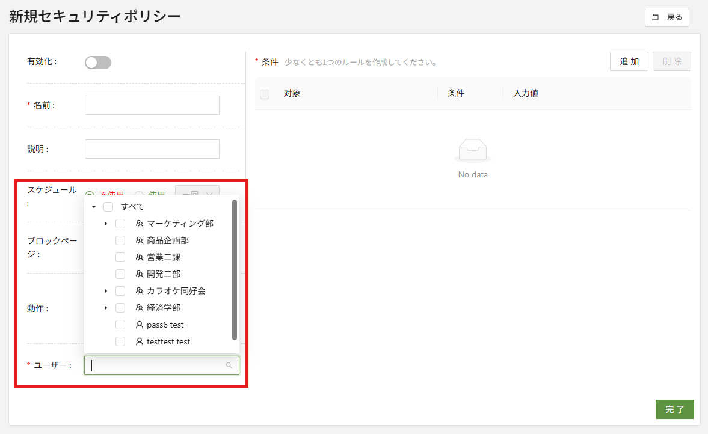Check the すべて checkbox in user tree

pos(108,207)
